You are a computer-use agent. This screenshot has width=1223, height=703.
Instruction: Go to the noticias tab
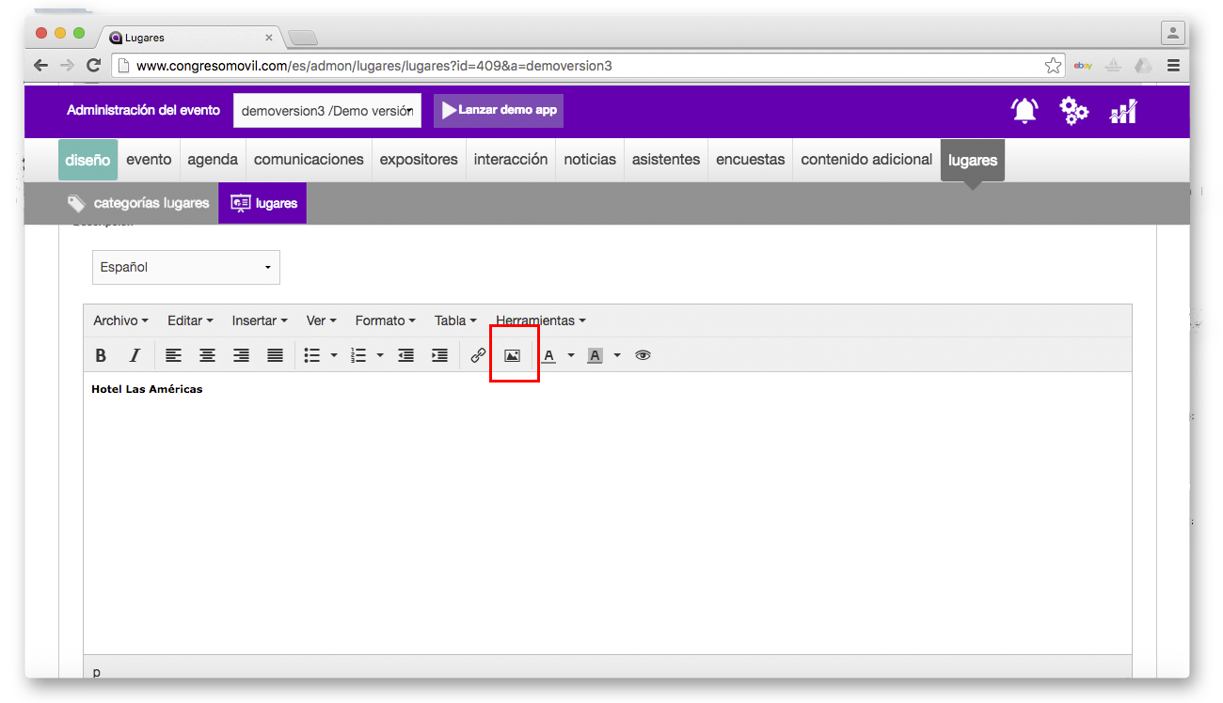pyautogui.click(x=590, y=160)
